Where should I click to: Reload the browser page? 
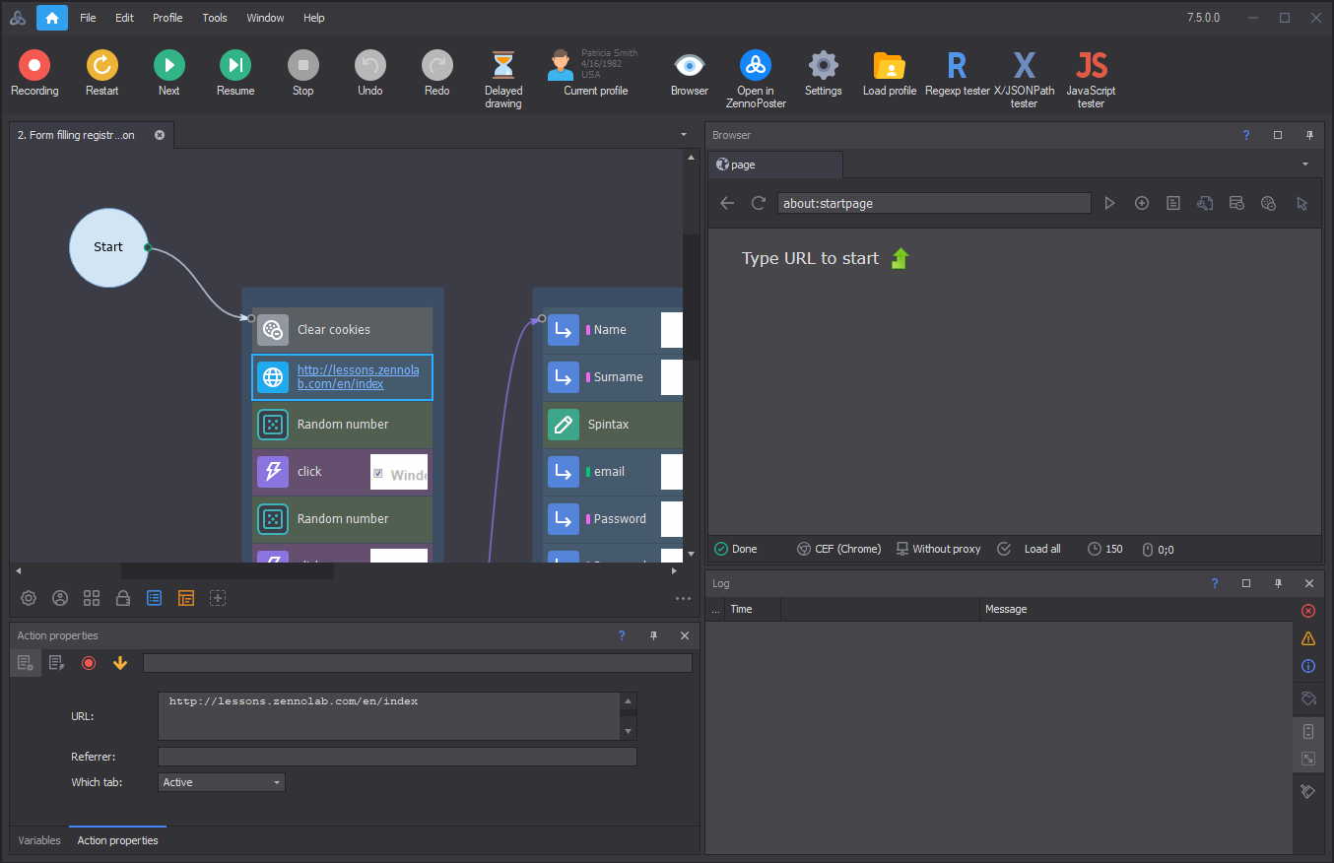click(x=759, y=203)
